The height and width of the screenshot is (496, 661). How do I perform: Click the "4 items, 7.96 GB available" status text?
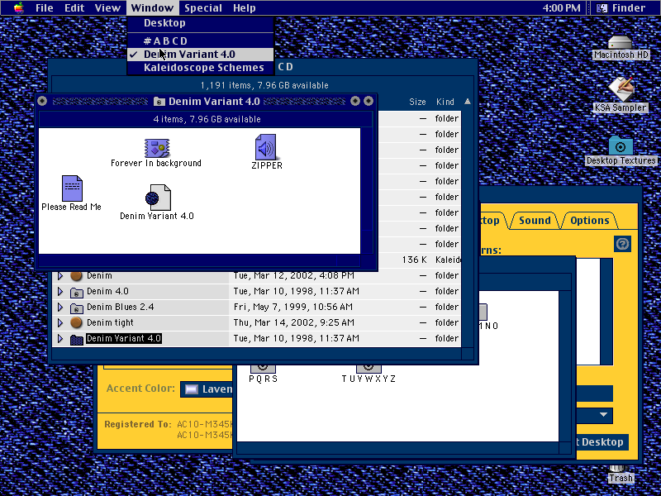coord(207,119)
